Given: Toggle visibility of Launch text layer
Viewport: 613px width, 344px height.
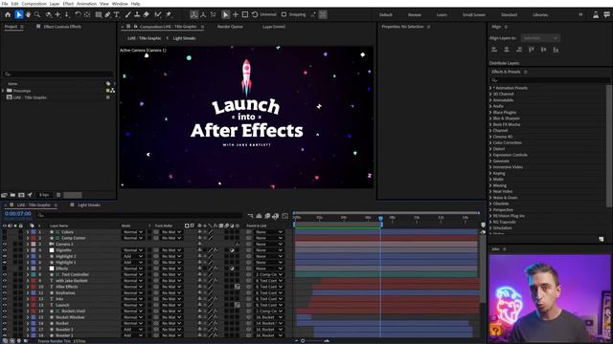Looking at the screenshot, I should [5, 305].
